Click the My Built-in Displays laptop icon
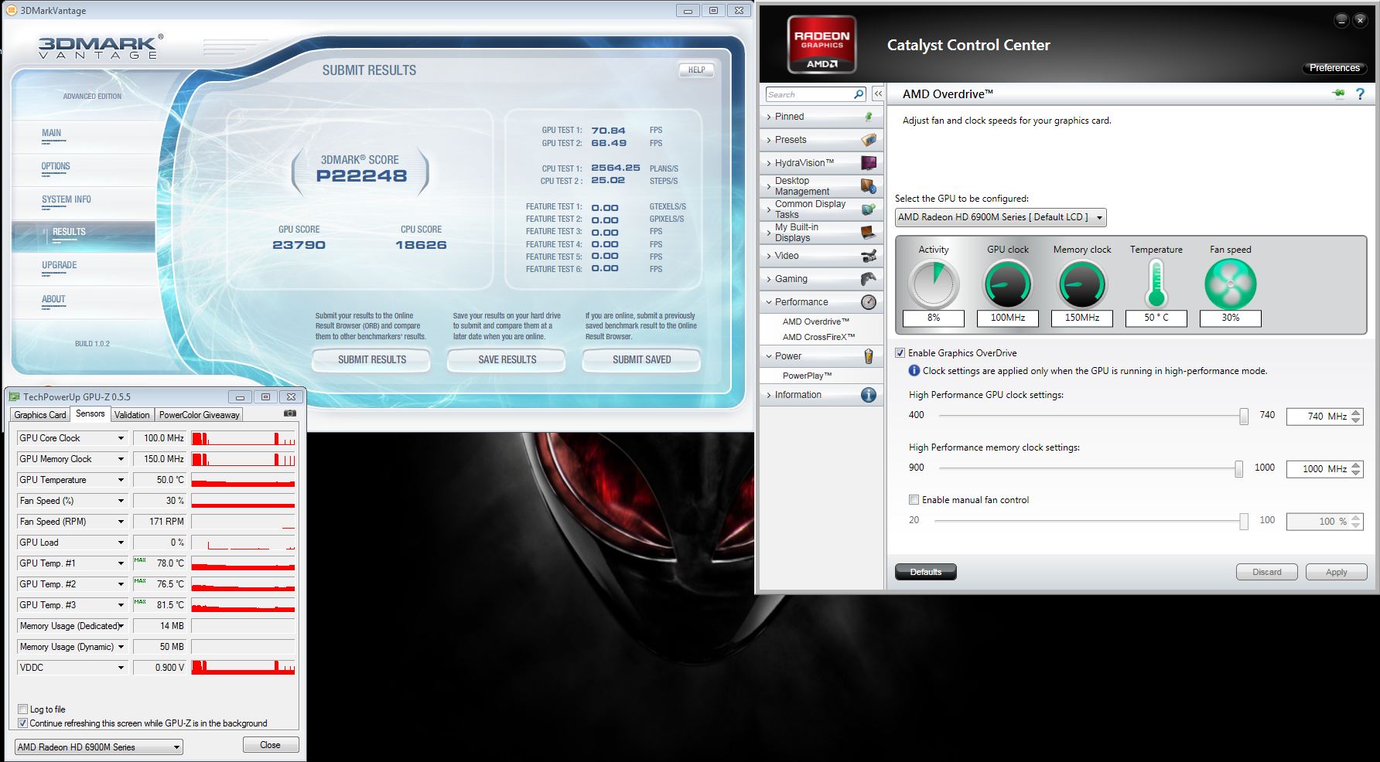 [869, 233]
